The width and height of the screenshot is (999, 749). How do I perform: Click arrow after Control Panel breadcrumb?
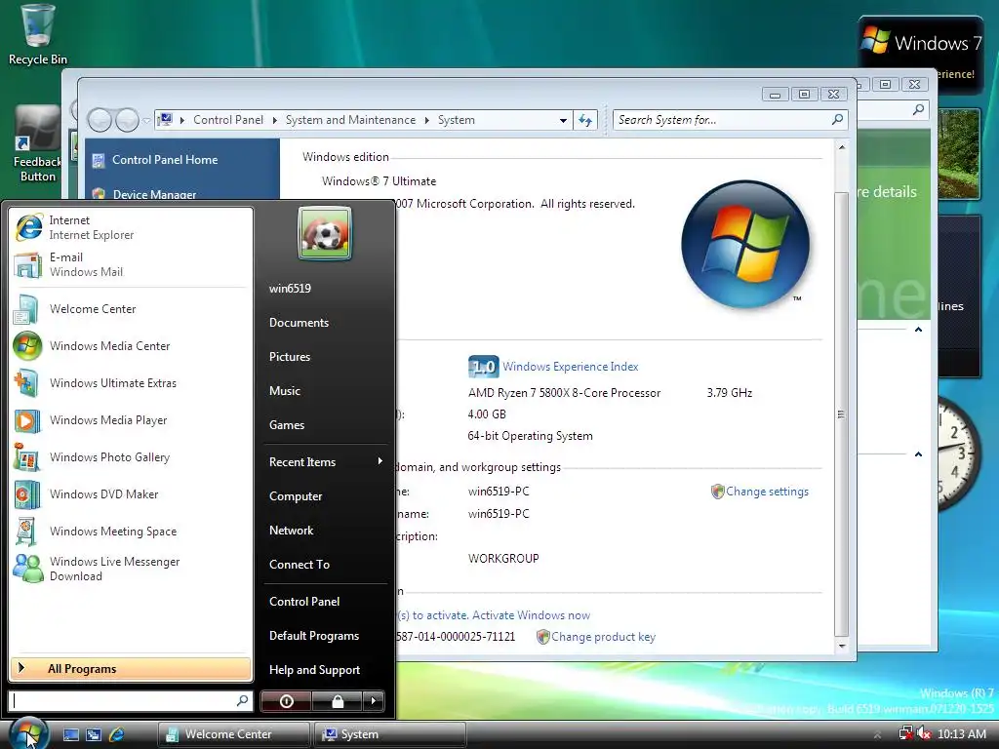274,120
